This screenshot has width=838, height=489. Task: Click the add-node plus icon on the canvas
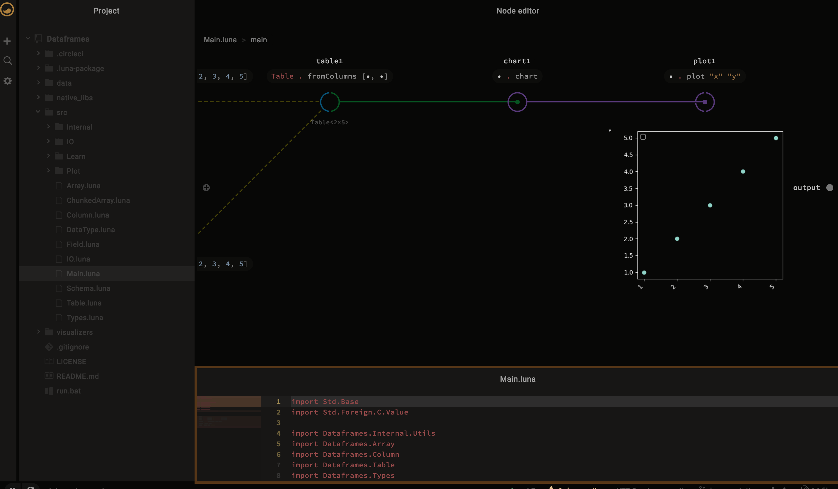[x=207, y=188]
